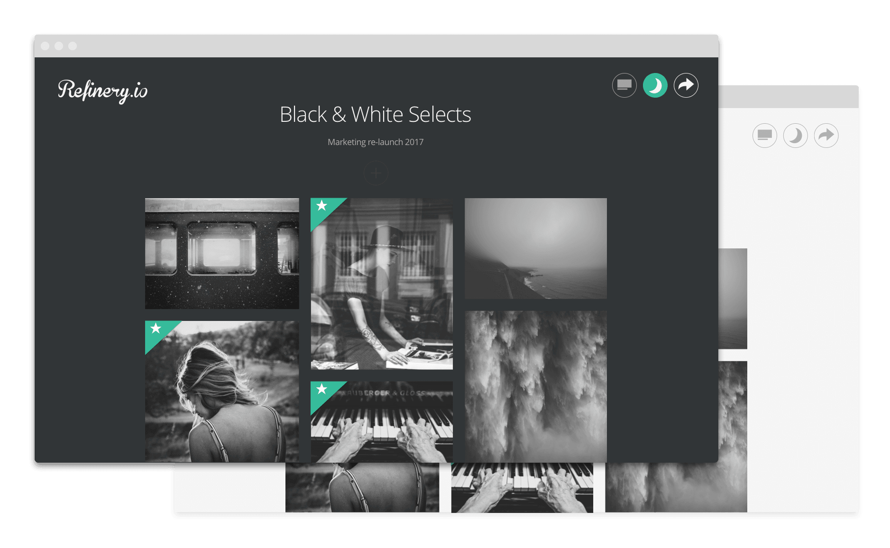Screen dimensions: 890x548
Task: Toggle dark mode with the green moon icon
Action: pos(655,85)
